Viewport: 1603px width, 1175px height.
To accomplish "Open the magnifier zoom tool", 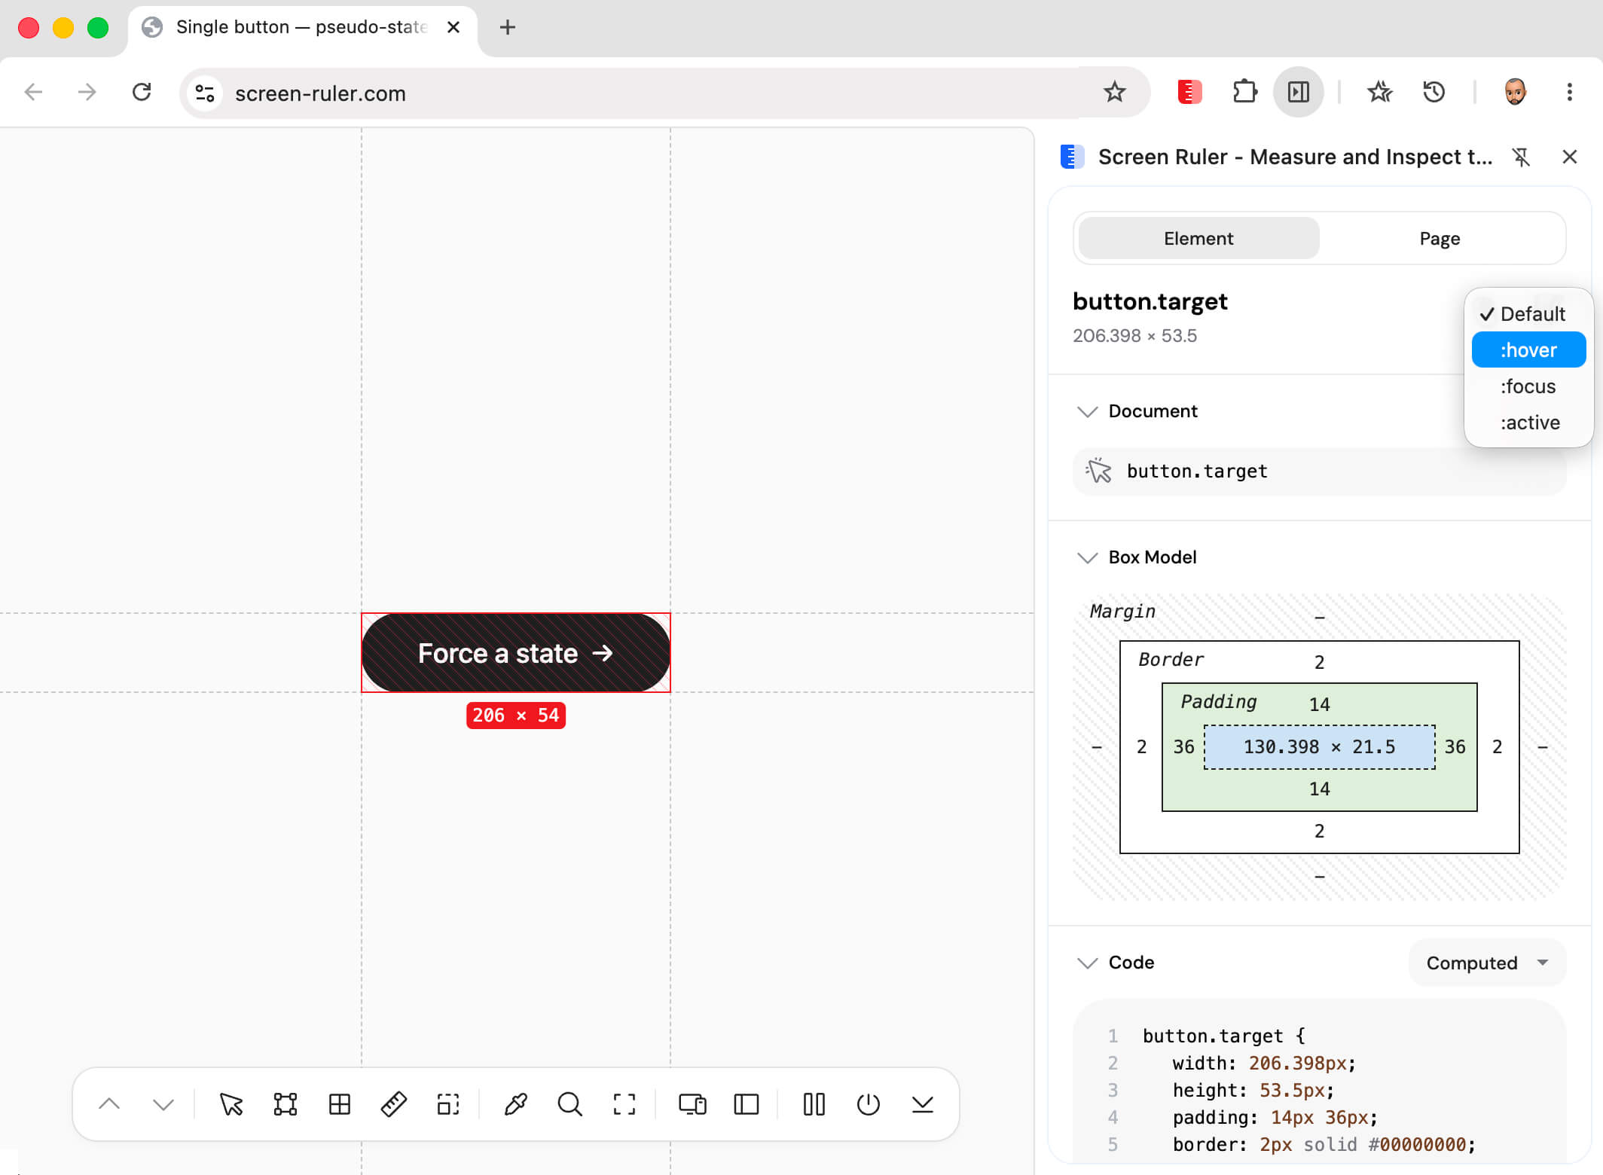I will [570, 1104].
